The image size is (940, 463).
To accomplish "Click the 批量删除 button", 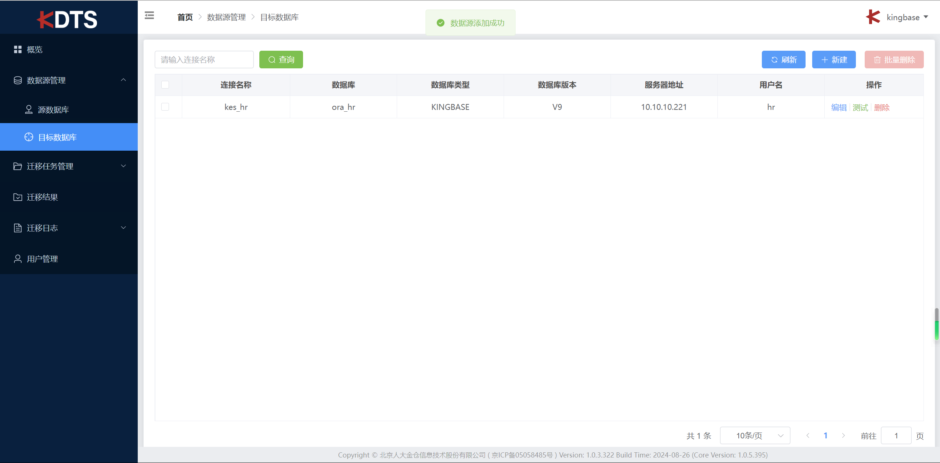I will pos(894,60).
